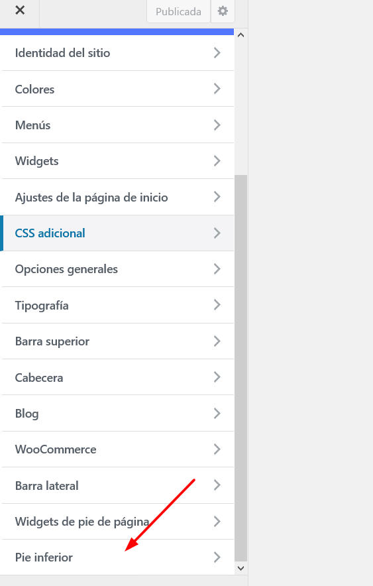Expand Colores with its chevron arrow
Screen dimensions: 373x586
pyautogui.click(x=217, y=89)
